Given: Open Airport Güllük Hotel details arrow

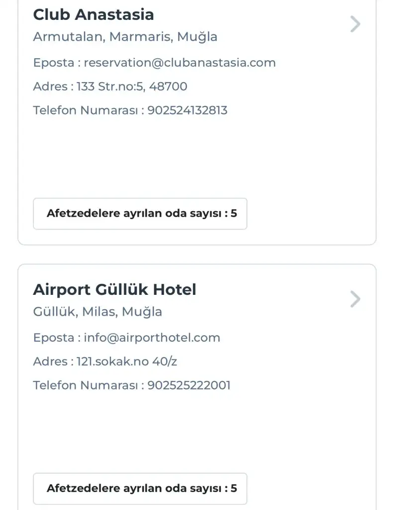Looking at the screenshot, I should [355, 299].
